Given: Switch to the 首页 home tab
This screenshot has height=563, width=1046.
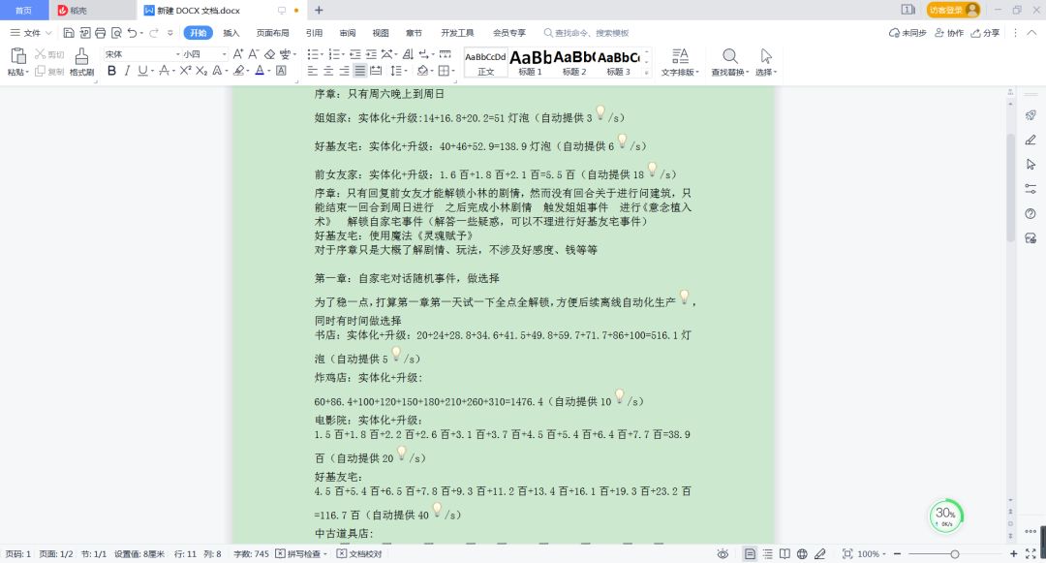Looking at the screenshot, I should tap(23, 10).
